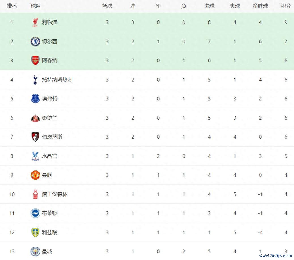Click the Tottenham Hotspur cockerel logo
This screenshot has width=294, height=260.
click(35, 80)
